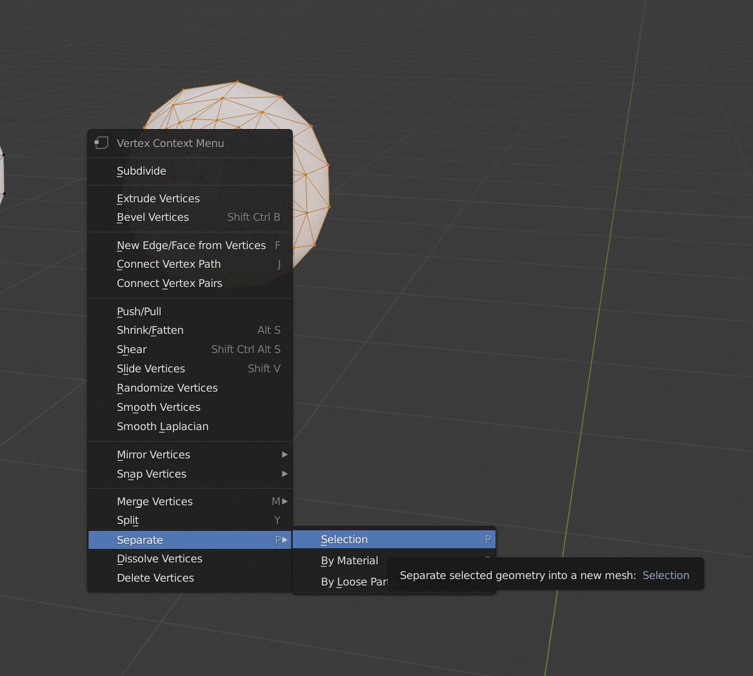Select Randomize Vertices

(x=190, y=388)
